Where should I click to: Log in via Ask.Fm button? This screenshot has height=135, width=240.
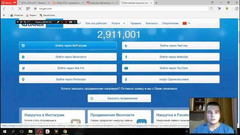tap(68, 68)
